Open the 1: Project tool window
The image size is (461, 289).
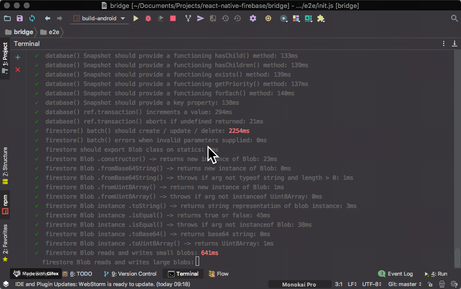click(x=5, y=58)
